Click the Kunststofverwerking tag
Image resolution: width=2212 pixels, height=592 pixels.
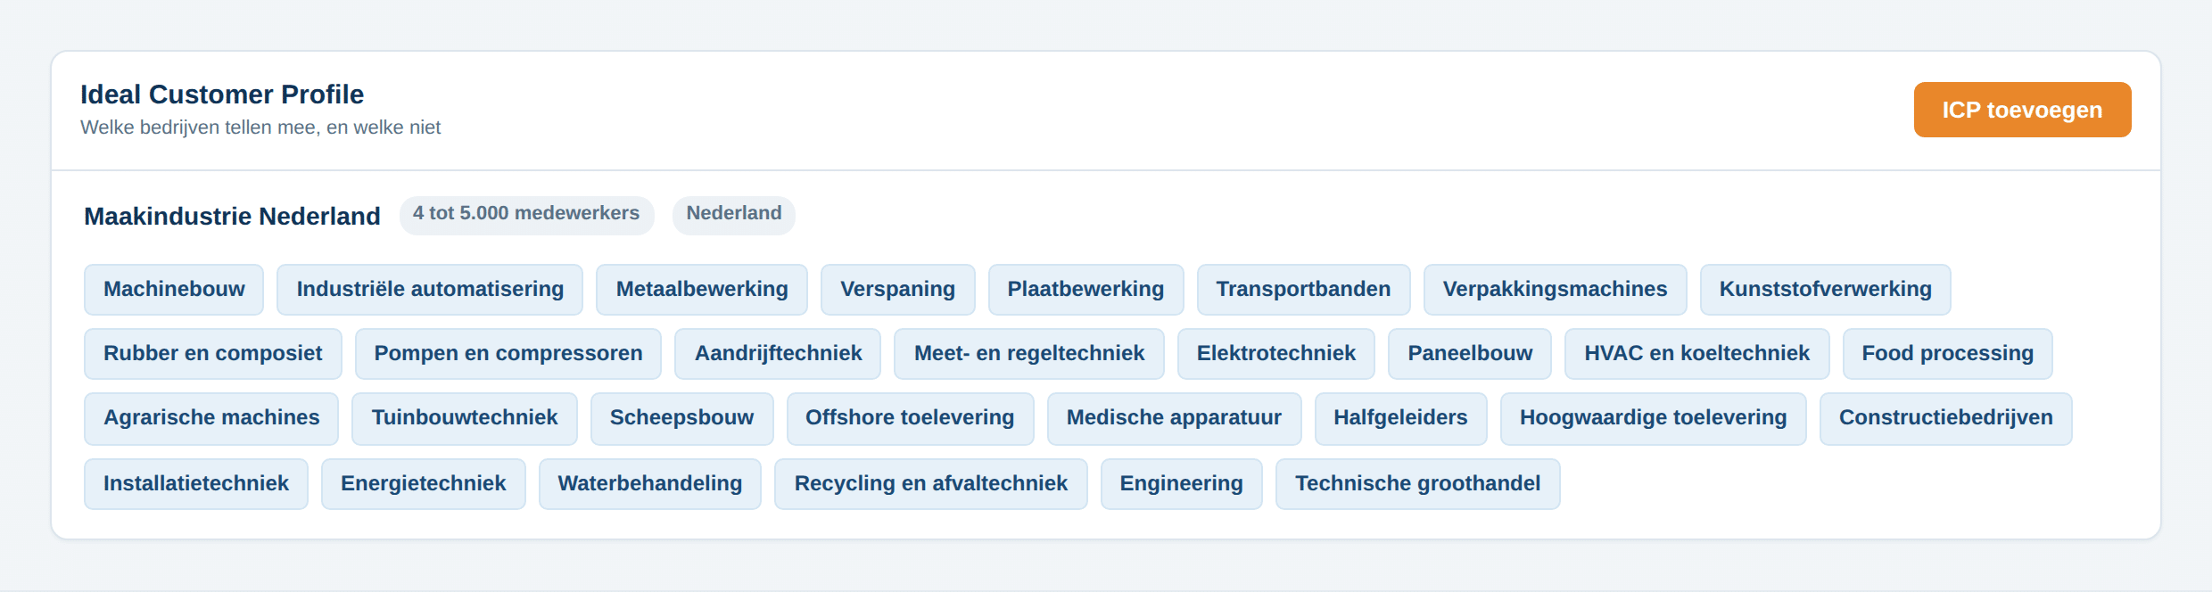(x=1826, y=290)
